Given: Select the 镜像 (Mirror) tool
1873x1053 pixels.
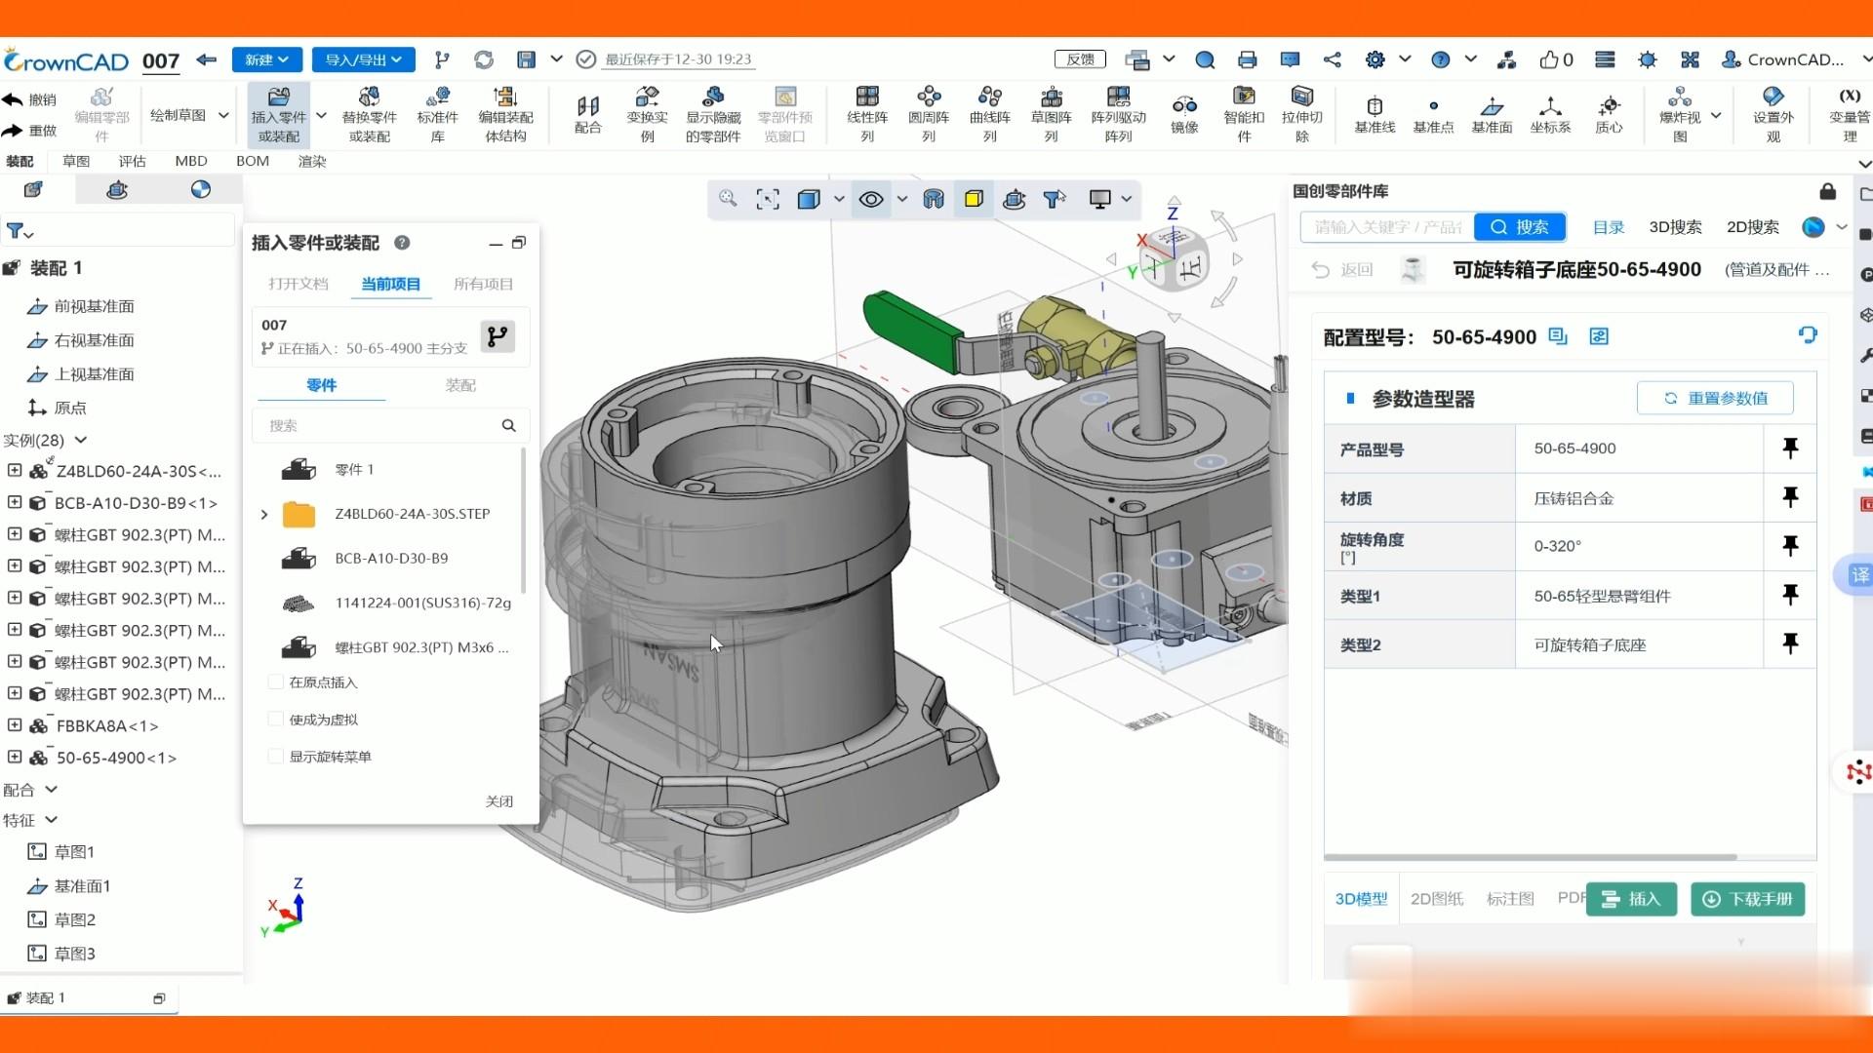Looking at the screenshot, I should pos(1184,107).
